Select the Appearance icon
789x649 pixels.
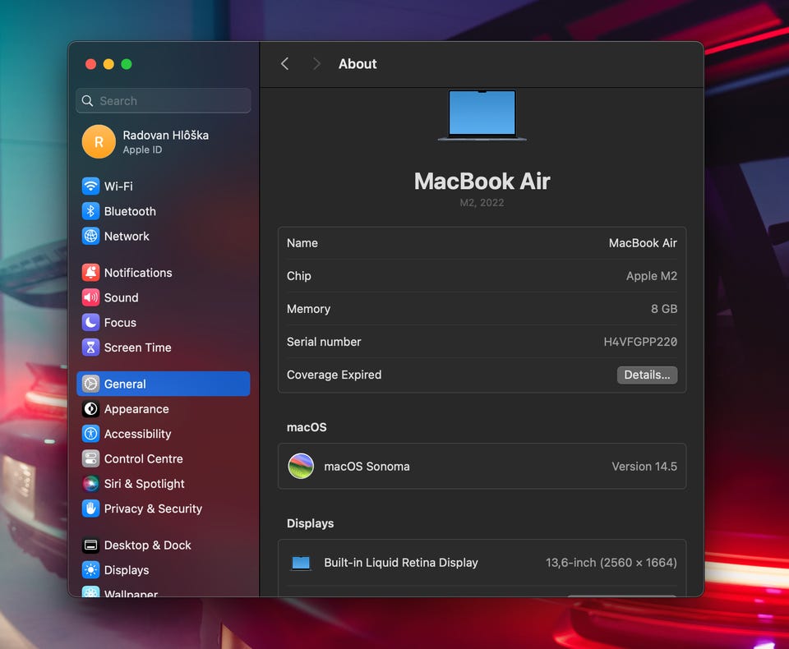(90, 409)
